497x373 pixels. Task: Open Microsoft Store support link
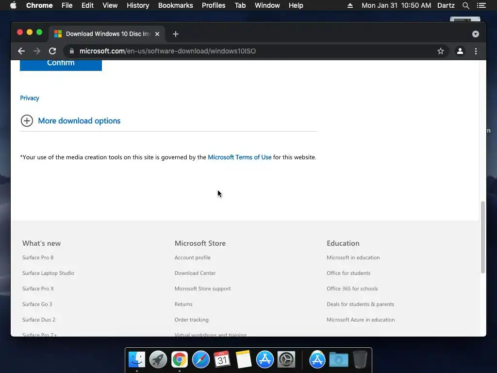coord(202,288)
